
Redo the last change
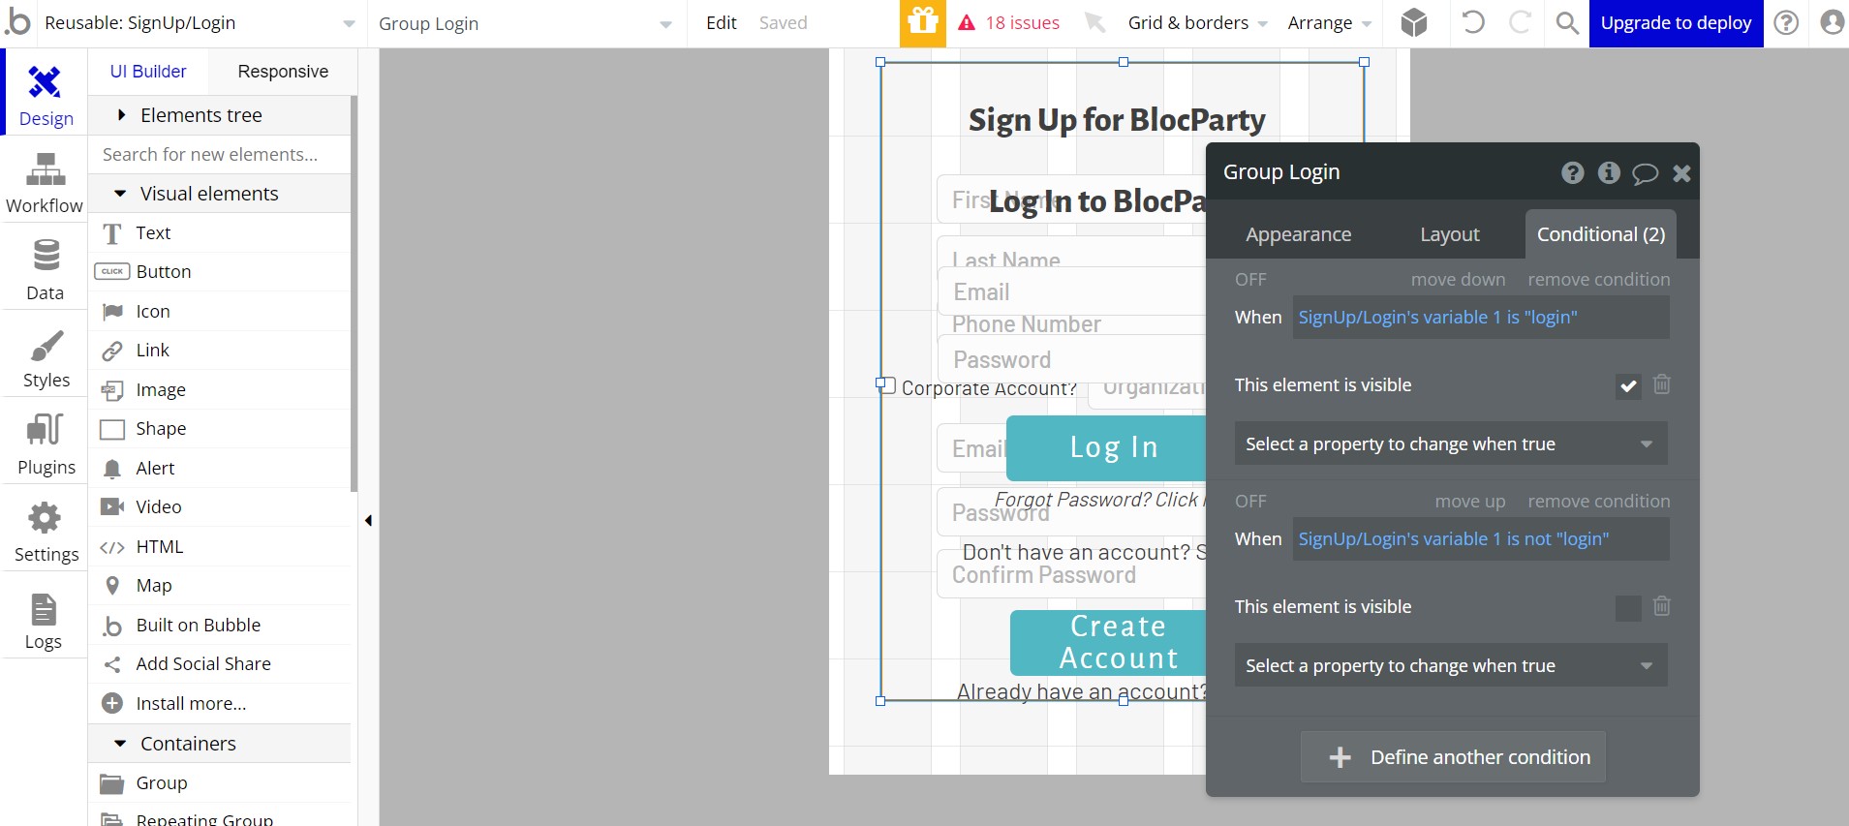tap(1520, 22)
